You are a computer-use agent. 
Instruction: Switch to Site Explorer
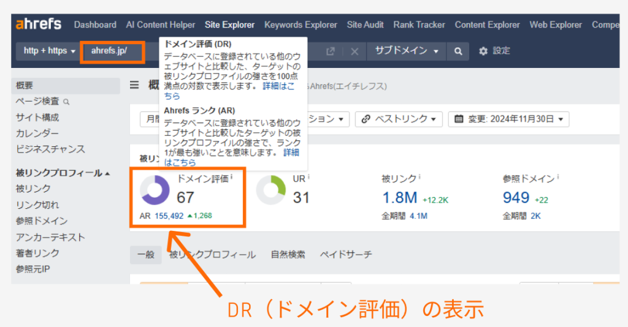point(229,24)
